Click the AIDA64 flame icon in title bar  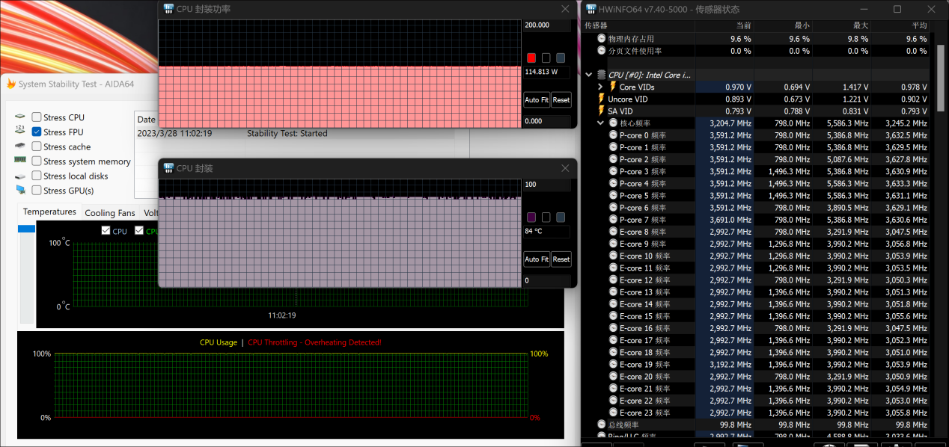pos(10,84)
